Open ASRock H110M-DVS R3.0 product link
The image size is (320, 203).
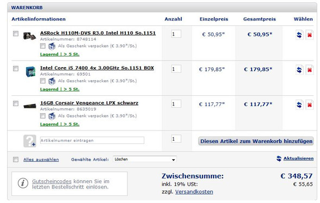click(x=98, y=33)
